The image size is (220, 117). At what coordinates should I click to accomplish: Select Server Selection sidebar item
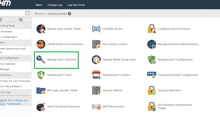(x=8, y=64)
